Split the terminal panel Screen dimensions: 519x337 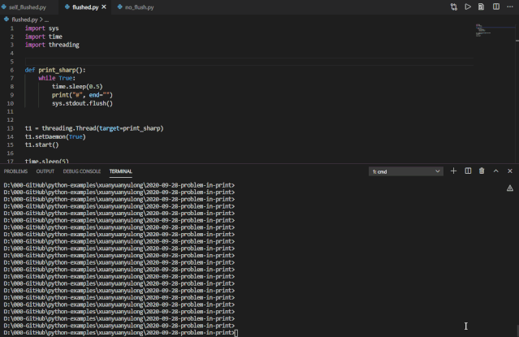pyautogui.click(x=468, y=171)
